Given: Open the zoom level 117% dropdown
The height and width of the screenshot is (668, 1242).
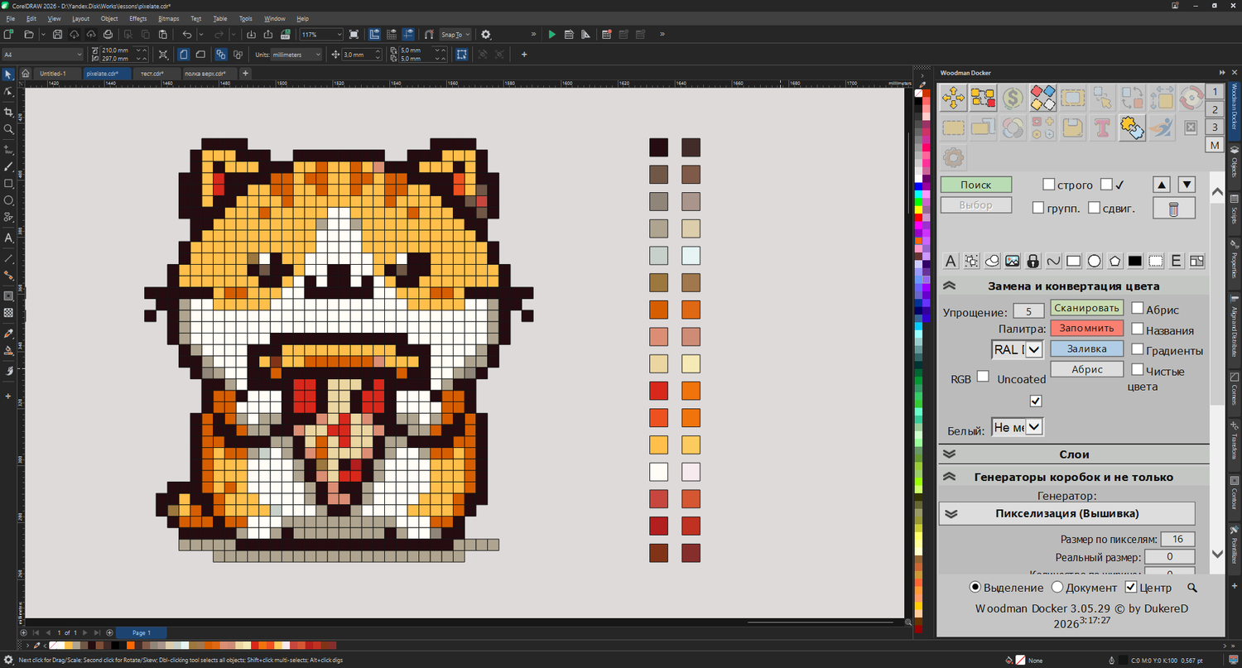Looking at the screenshot, I should (x=339, y=35).
